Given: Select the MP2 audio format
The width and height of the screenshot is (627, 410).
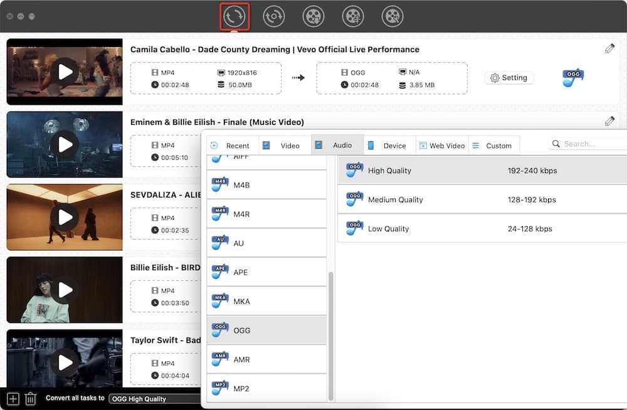Looking at the screenshot, I should click(266, 388).
